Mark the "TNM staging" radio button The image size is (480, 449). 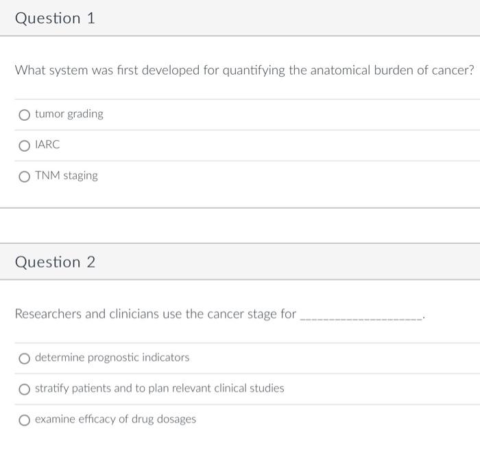point(25,176)
